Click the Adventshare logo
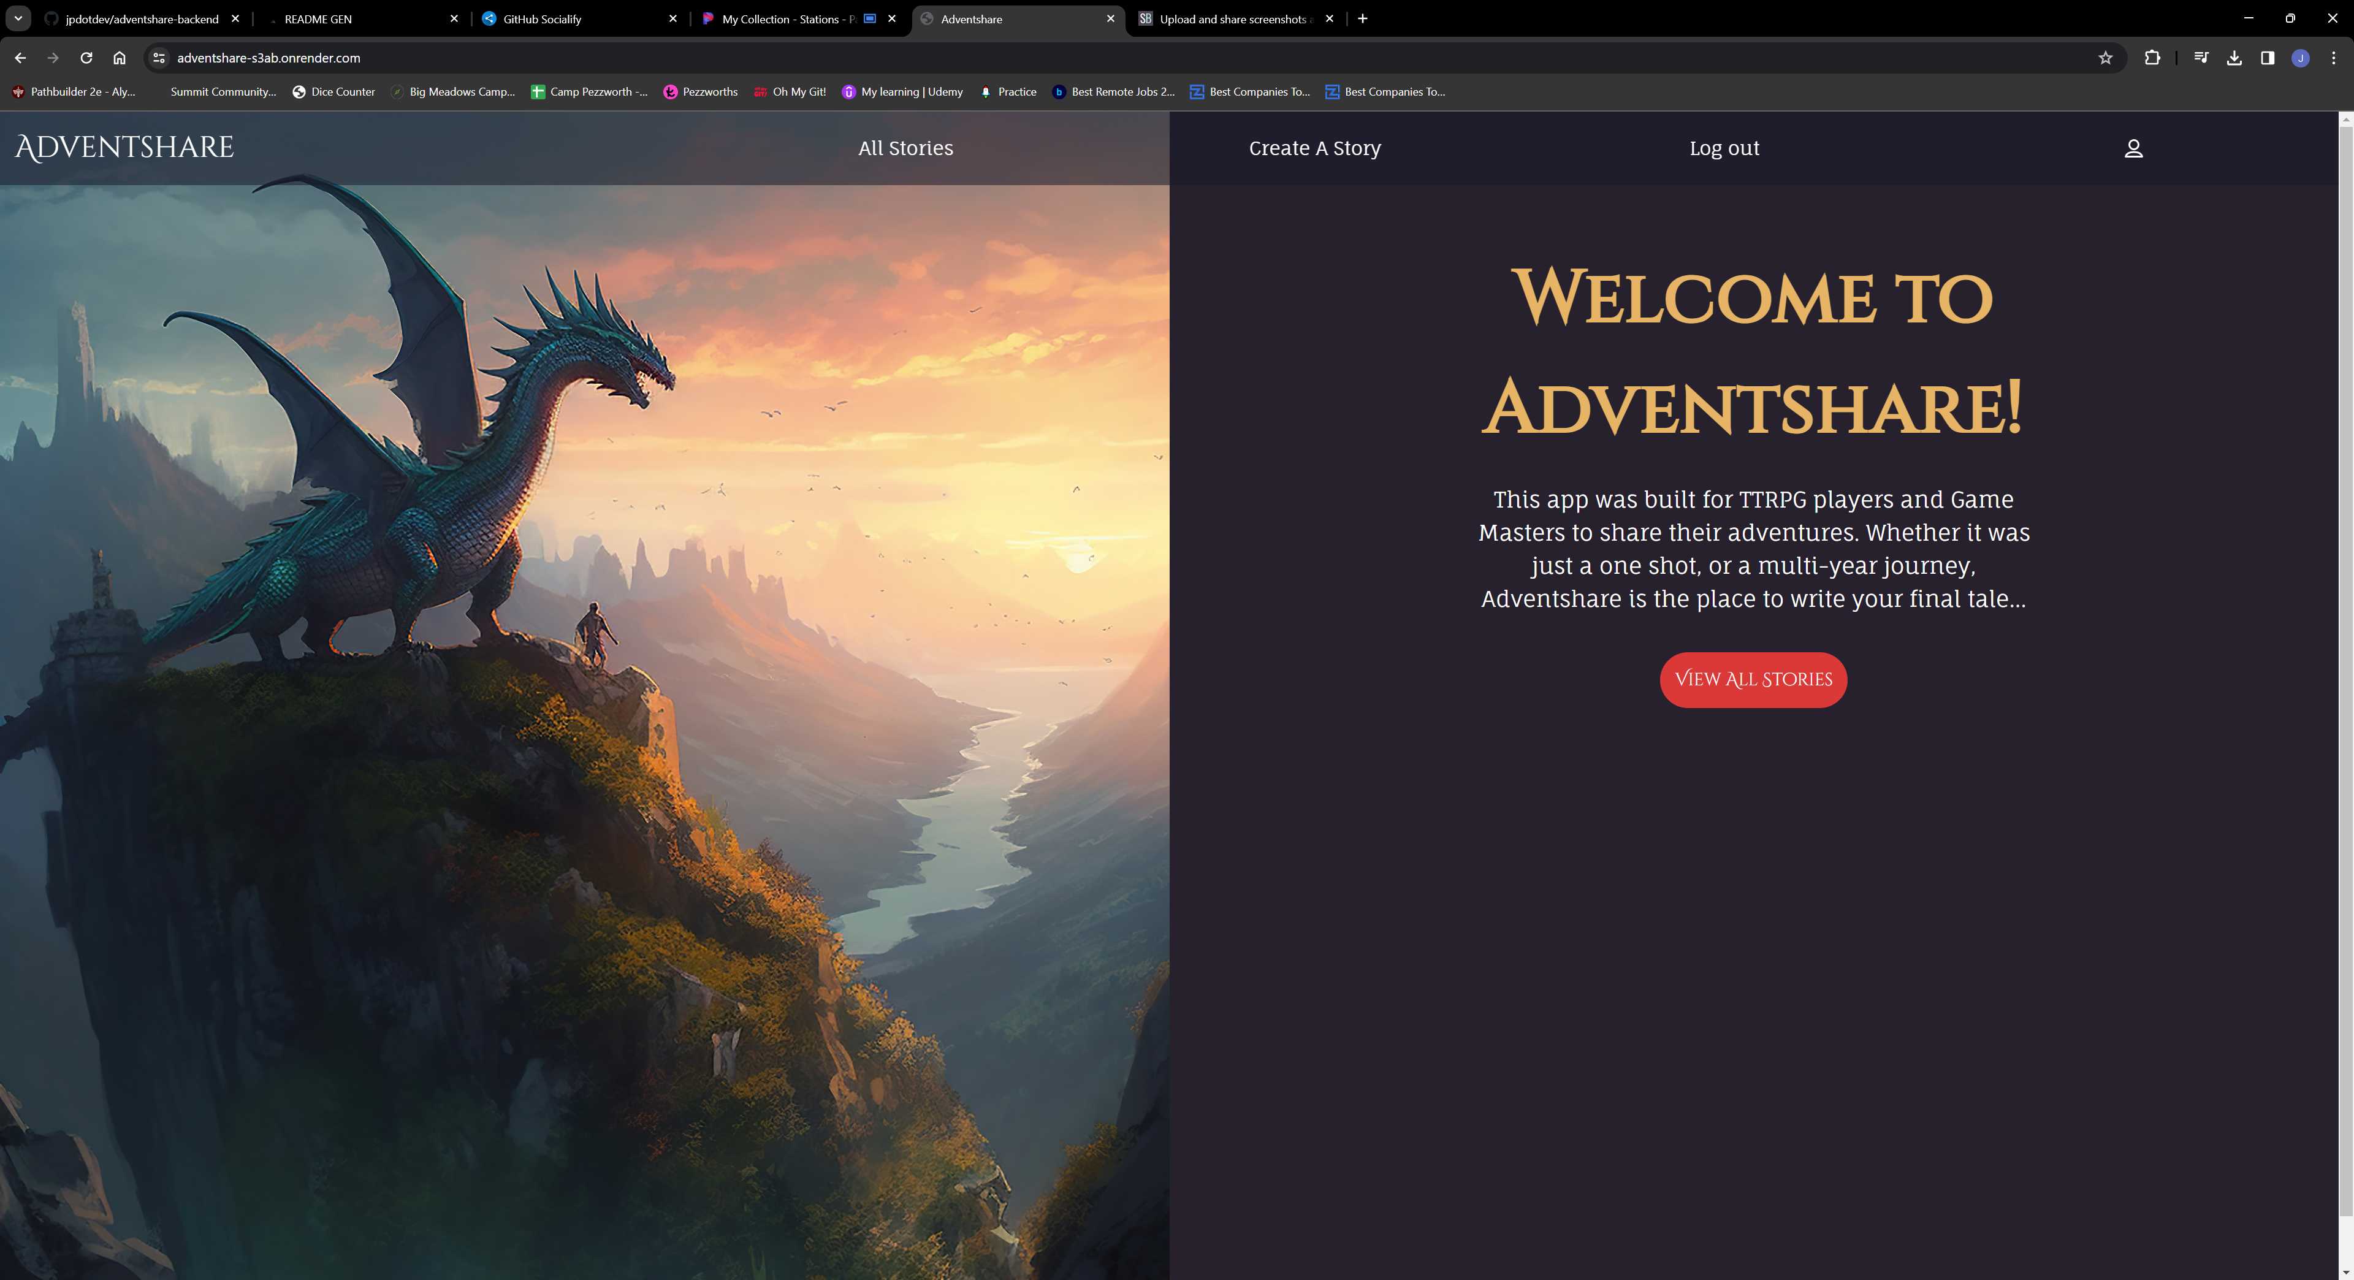2354x1280 pixels. point(124,148)
